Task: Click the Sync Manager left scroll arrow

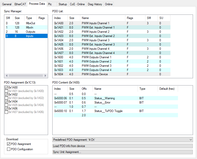Action: 7,75
